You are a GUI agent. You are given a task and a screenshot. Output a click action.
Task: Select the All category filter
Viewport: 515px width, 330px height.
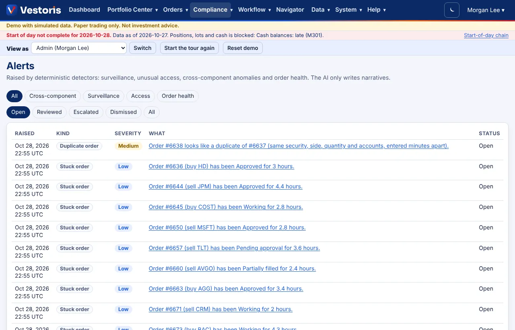click(14, 96)
